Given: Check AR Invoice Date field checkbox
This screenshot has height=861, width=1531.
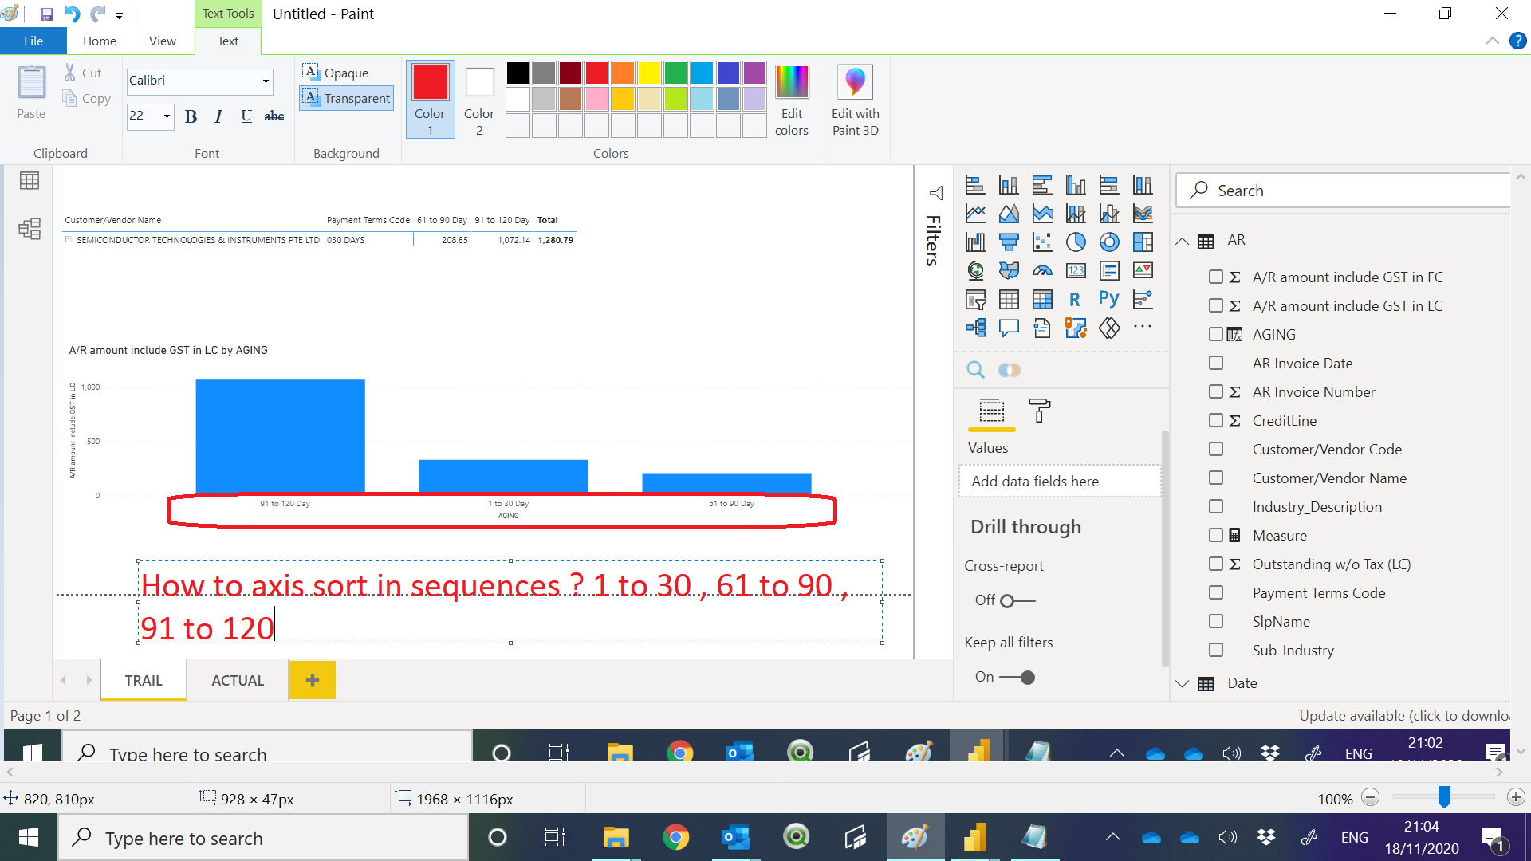Looking at the screenshot, I should coord(1215,363).
